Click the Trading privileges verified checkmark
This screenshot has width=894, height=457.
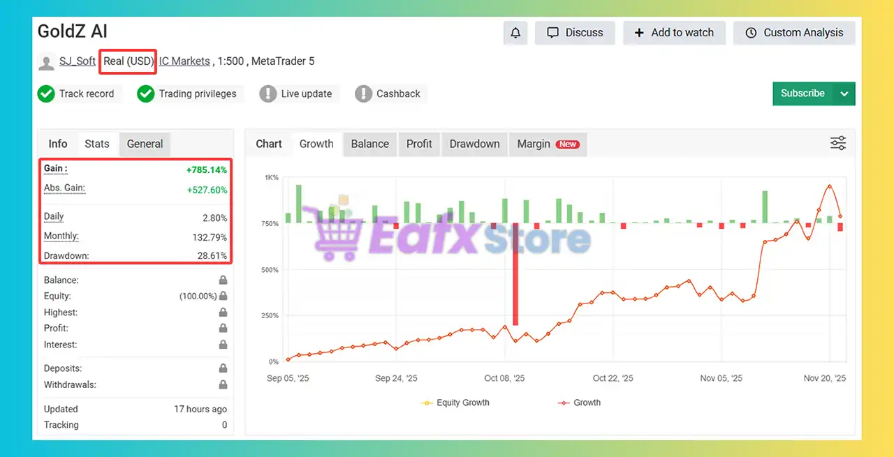145,93
